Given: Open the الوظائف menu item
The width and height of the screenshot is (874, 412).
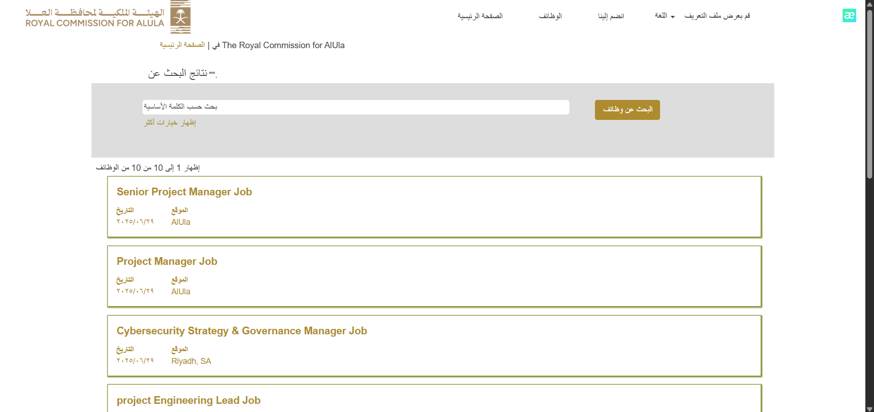Looking at the screenshot, I should [550, 16].
